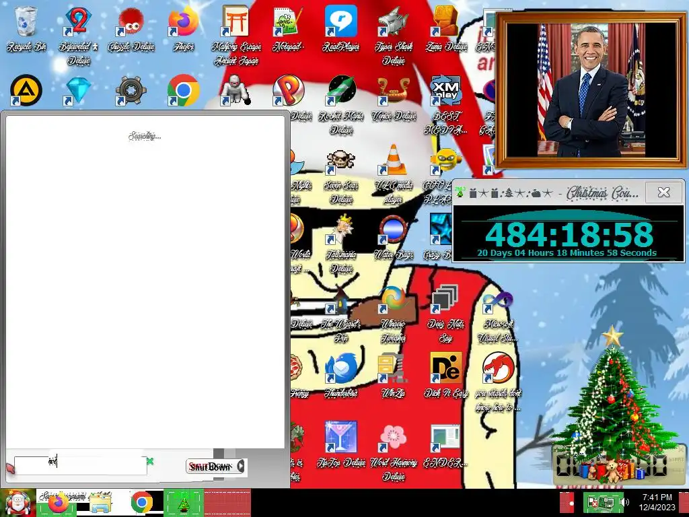Select The Wizard's Pen desktop shortcut

(x=341, y=313)
